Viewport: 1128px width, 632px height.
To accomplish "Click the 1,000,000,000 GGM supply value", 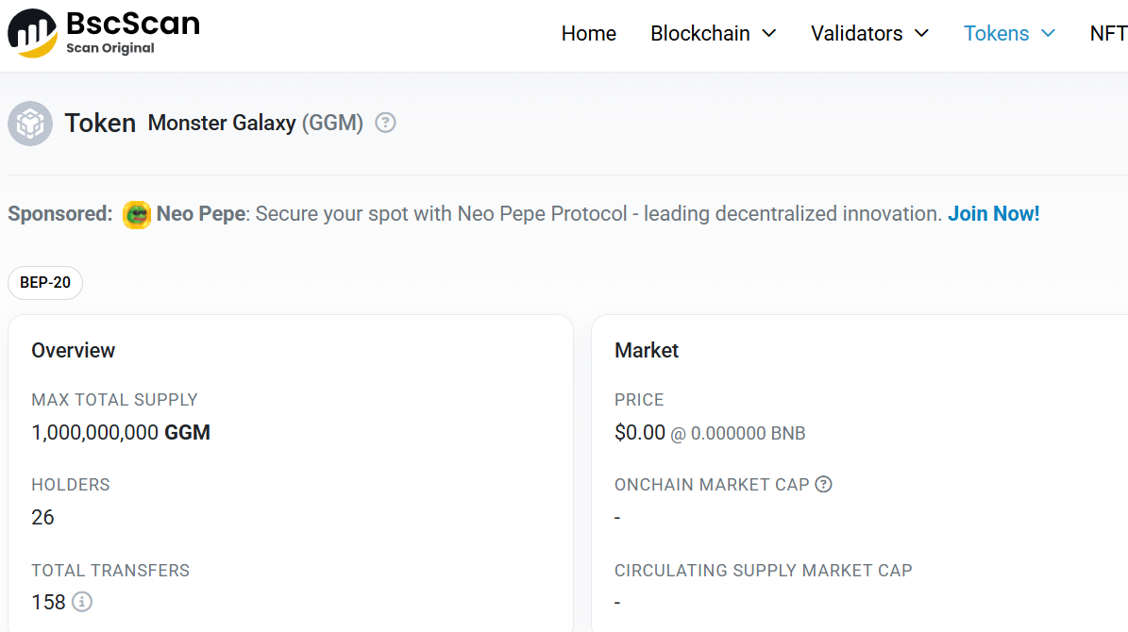I will point(121,433).
